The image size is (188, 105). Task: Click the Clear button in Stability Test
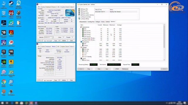coord(99,69)
